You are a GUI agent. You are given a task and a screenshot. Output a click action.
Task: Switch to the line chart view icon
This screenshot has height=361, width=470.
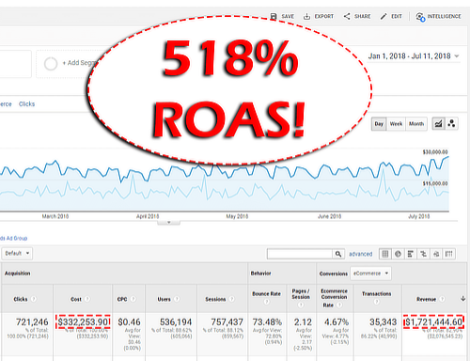pyautogui.click(x=438, y=124)
